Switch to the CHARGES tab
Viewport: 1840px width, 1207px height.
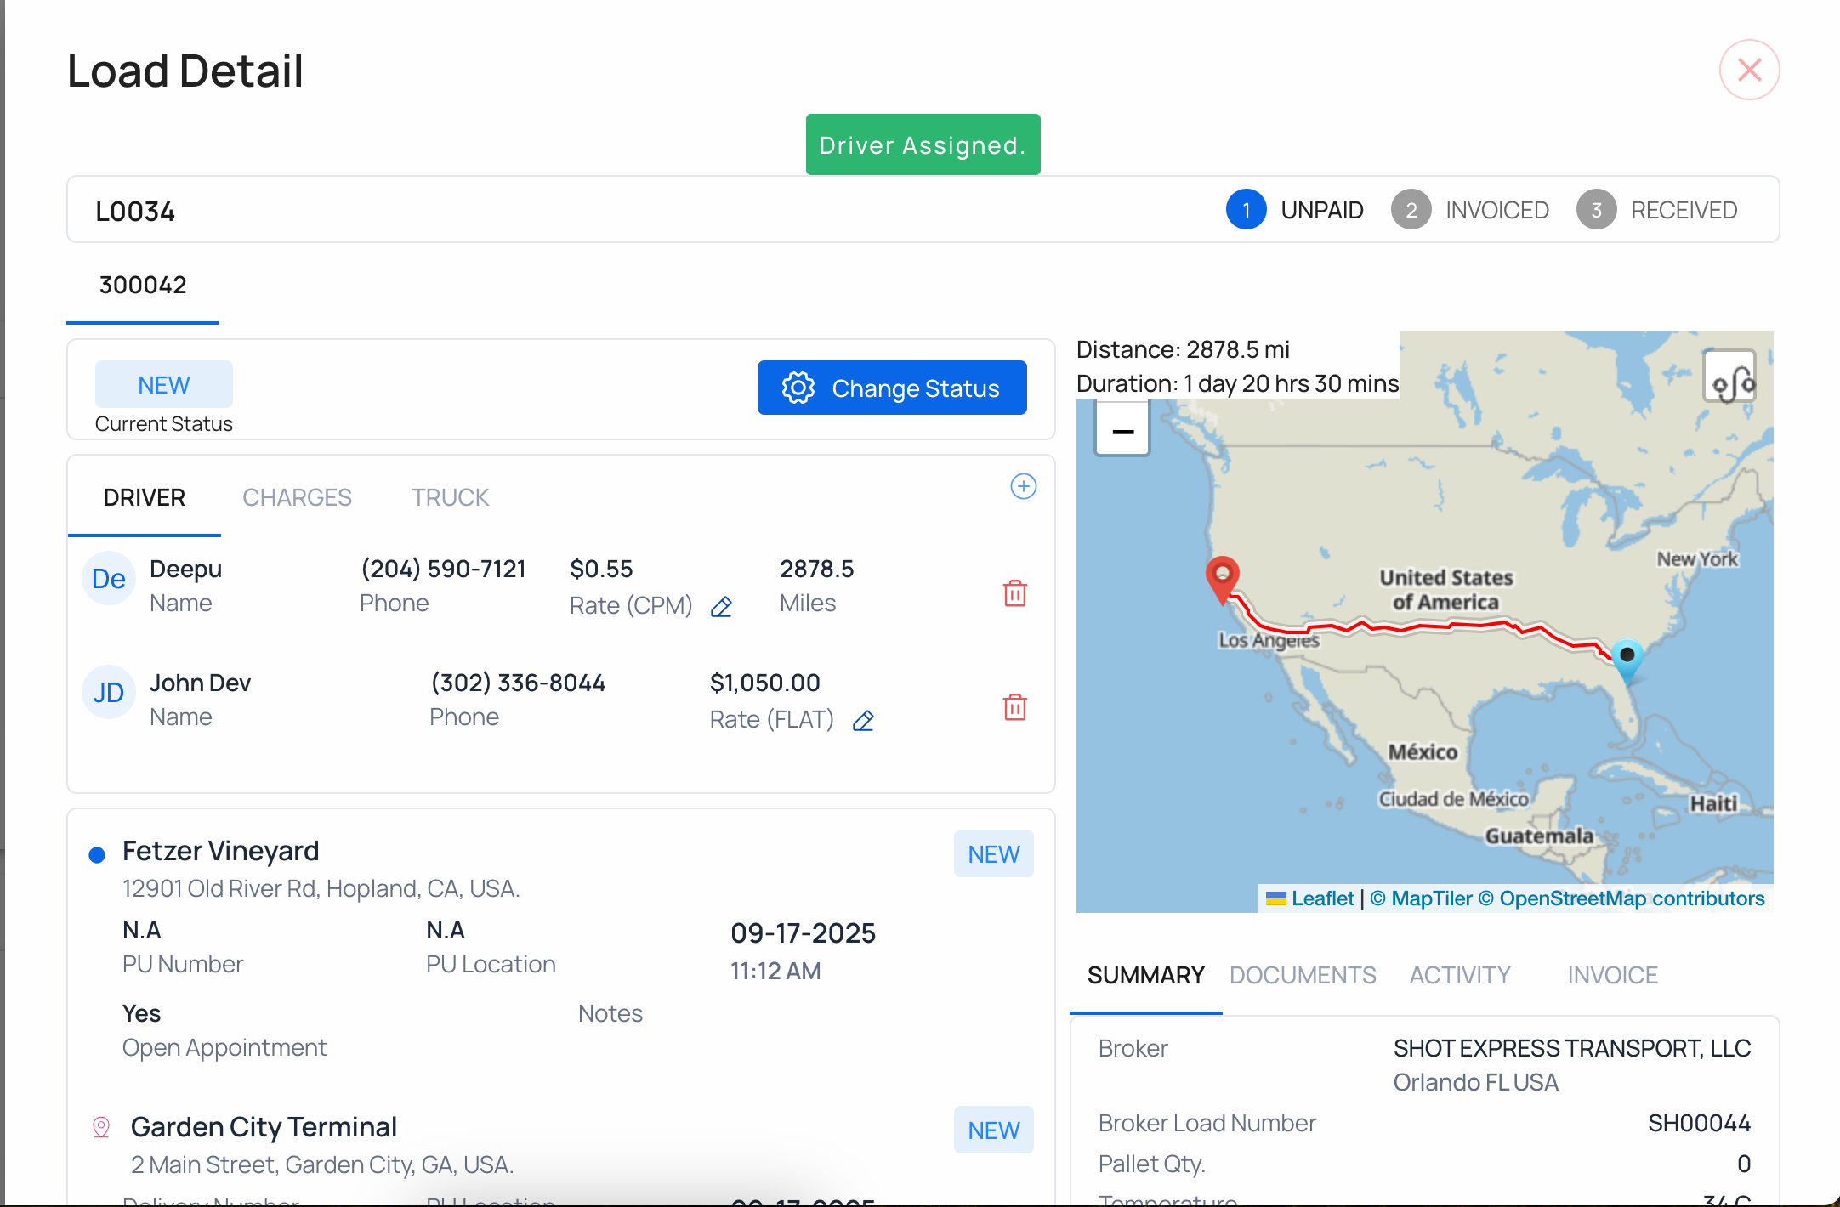pos(297,497)
